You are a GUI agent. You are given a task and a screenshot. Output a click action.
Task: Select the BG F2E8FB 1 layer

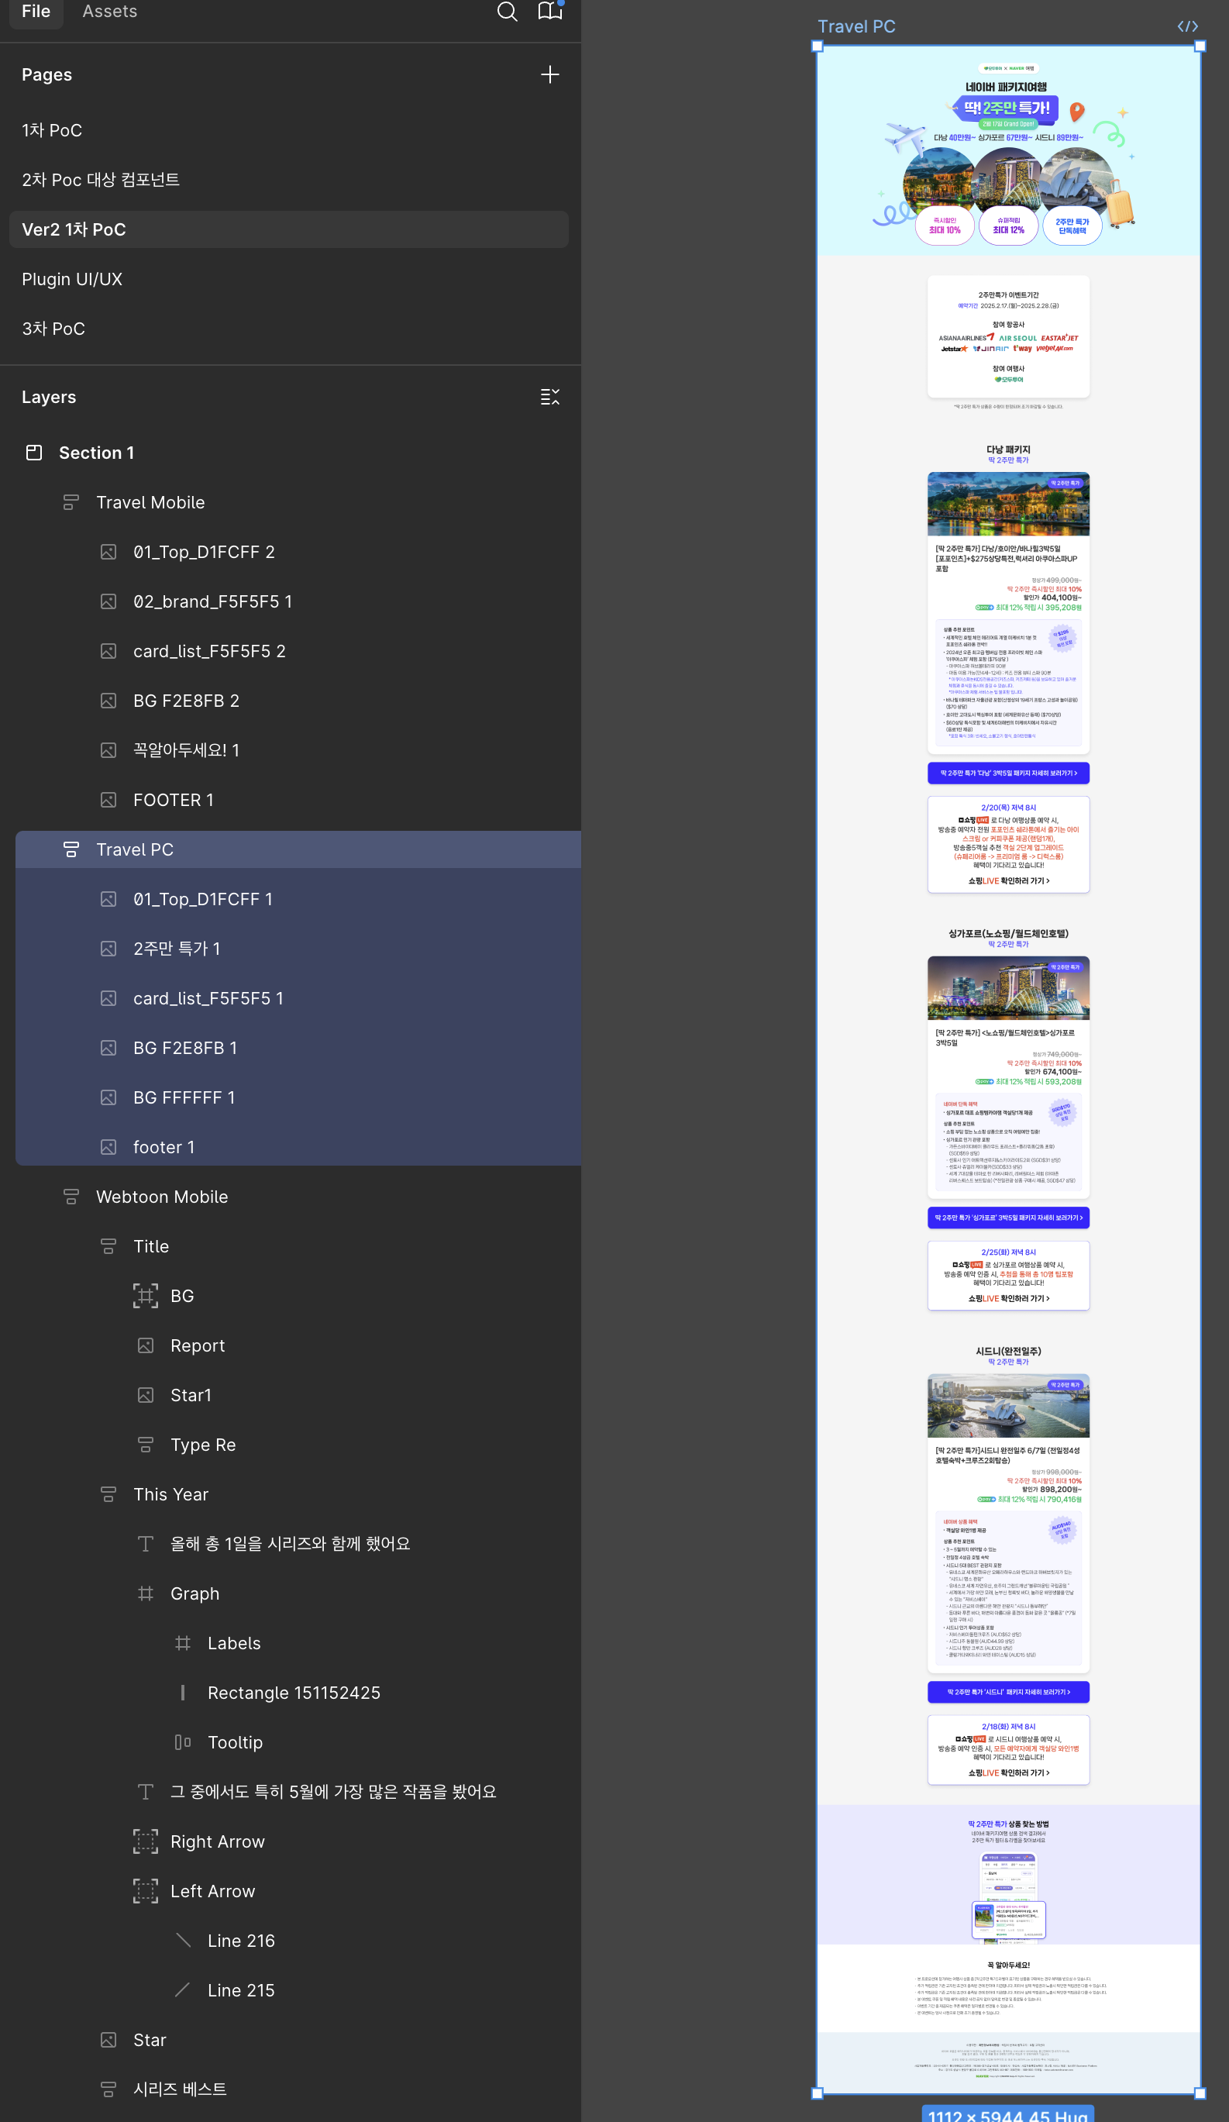[185, 1049]
